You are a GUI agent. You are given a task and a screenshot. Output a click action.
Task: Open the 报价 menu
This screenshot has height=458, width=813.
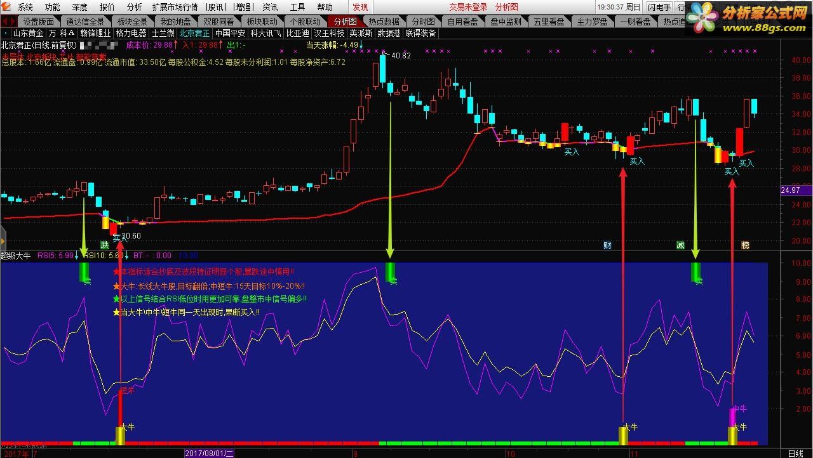(107, 7)
